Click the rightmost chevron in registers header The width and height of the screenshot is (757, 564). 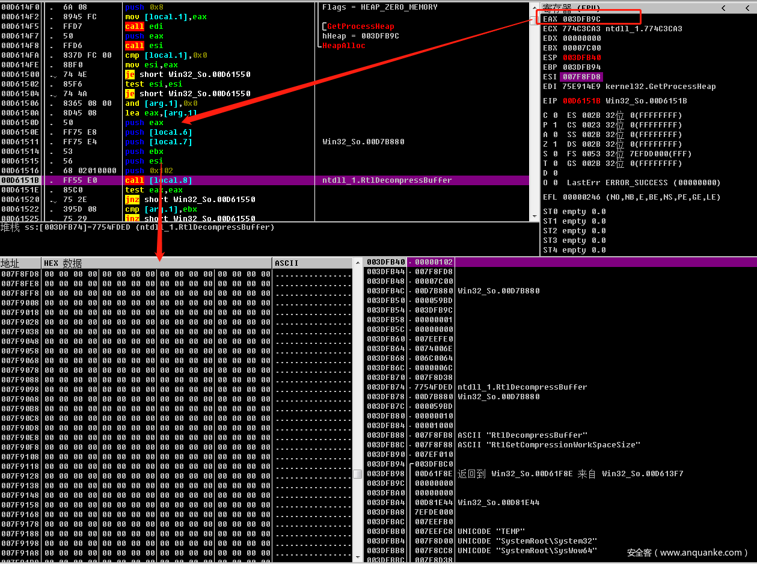click(x=746, y=8)
